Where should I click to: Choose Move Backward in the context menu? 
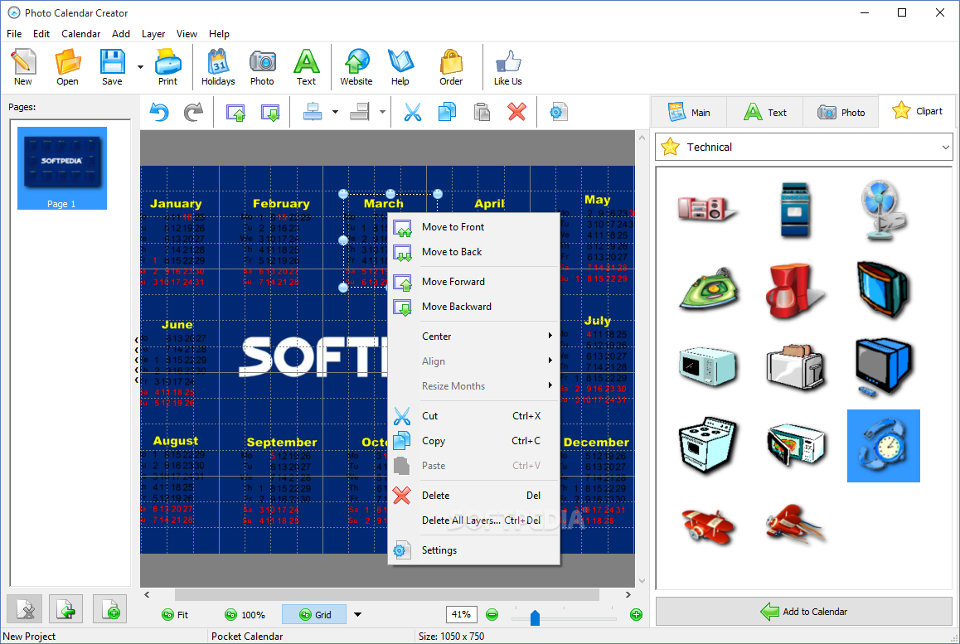[x=474, y=307]
